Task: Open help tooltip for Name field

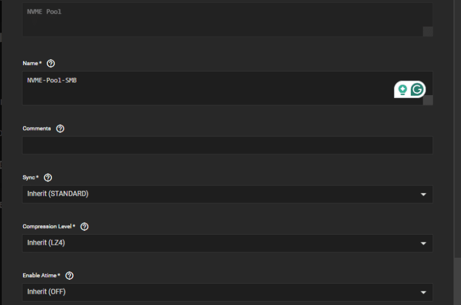Action: click(x=51, y=63)
